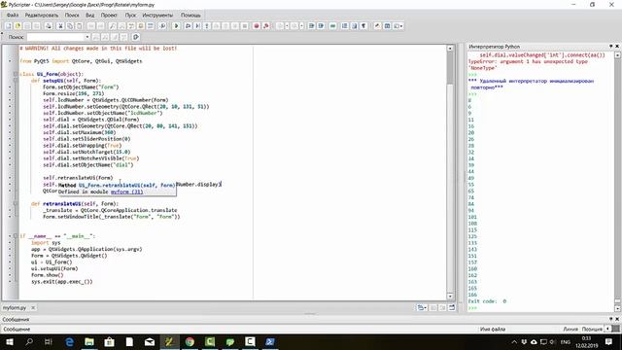Pin the Сообщения panel
Image resolution: width=622 pixels, height=350 pixels.
pos(611,319)
